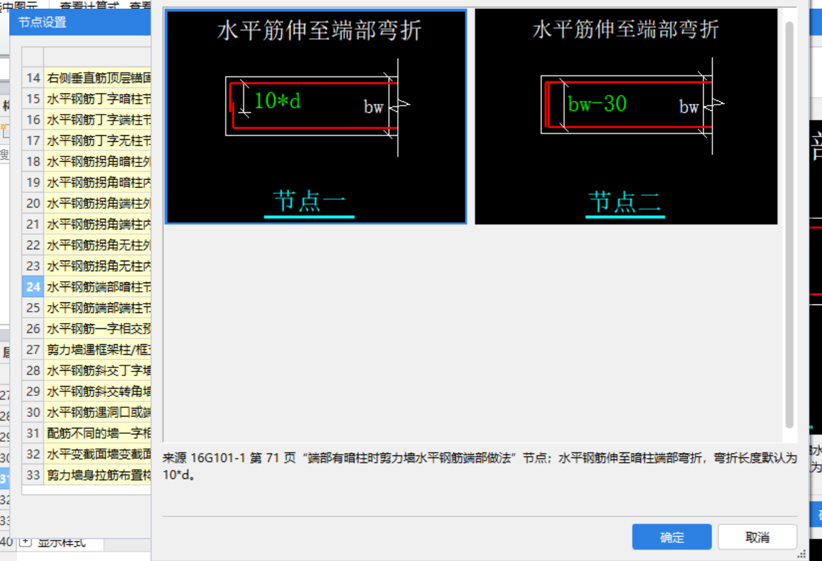The image size is (822, 561).
Task: Select row 15 水平钢筋丁字暗柱节点
Action: click(98, 99)
